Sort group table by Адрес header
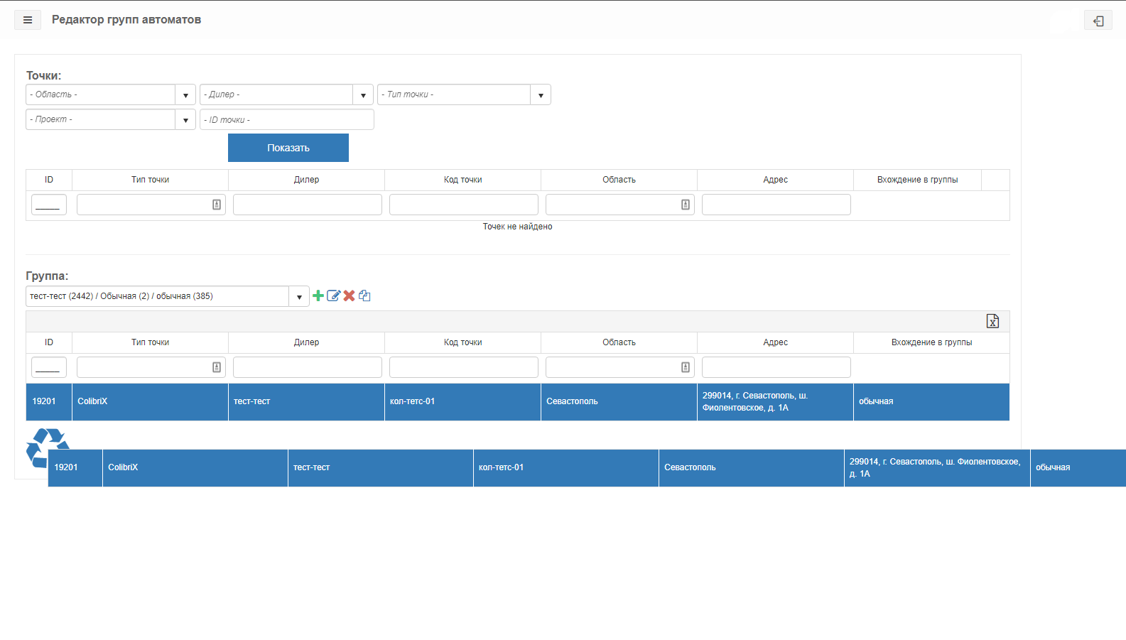Screen dimensions: 1126x640 click(x=776, y=342)
